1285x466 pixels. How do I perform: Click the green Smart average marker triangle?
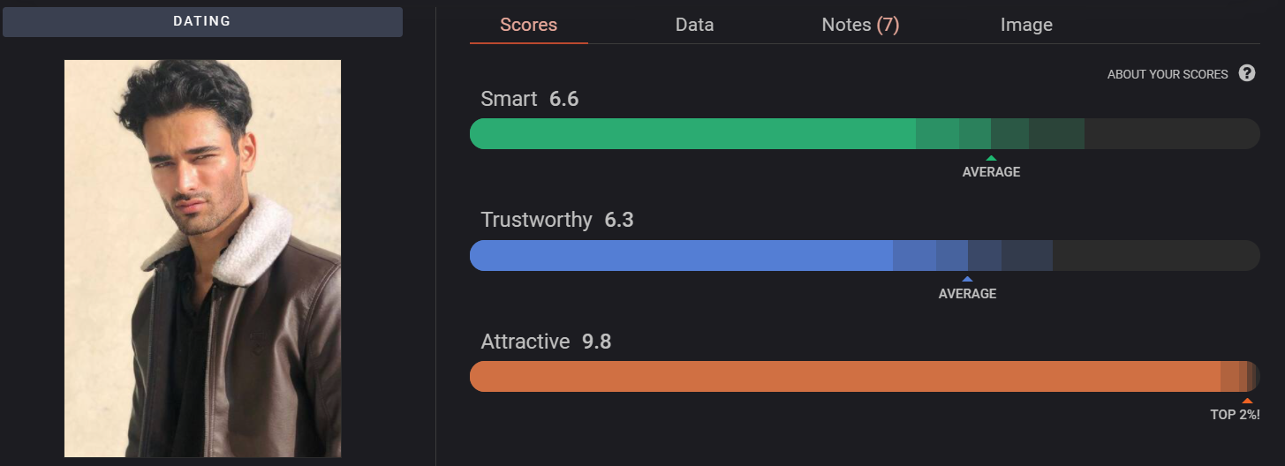pyautogui.click(x=991, y=158)
